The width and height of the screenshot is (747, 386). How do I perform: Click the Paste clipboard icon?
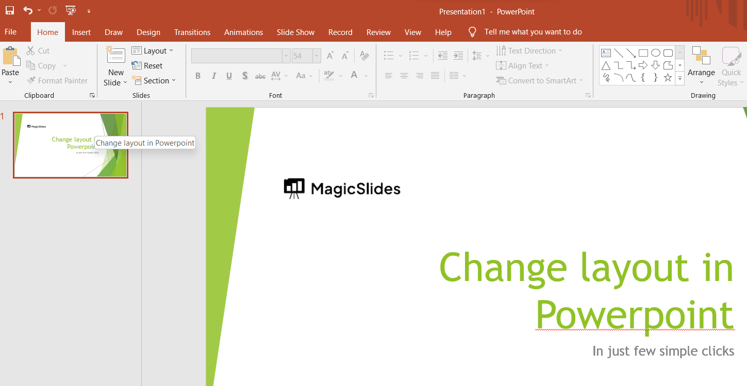click(10, 56)
